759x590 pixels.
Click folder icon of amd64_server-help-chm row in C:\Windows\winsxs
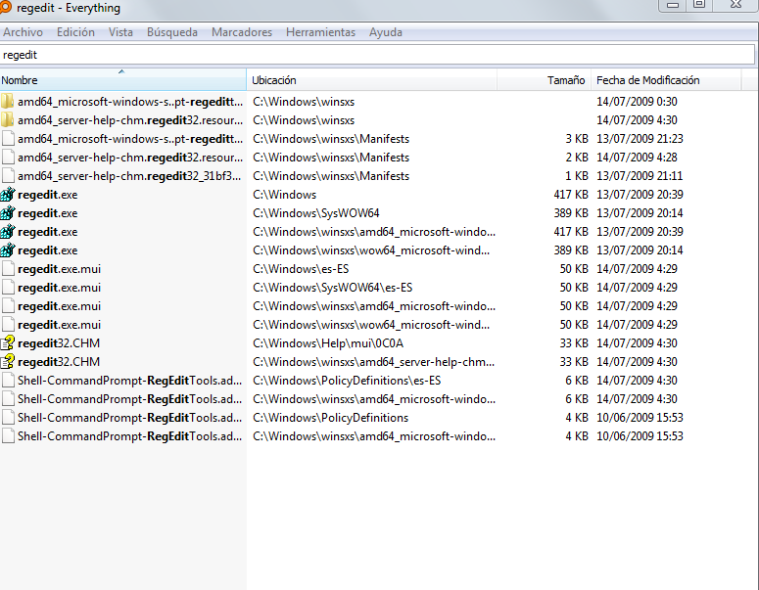[7, 120]
